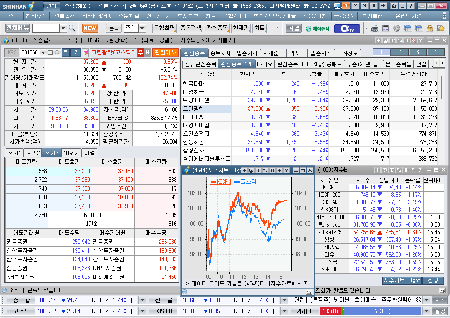Select the 바이오 watchlist group tab
The image size is (450, 318).
(x=265, y=64)
